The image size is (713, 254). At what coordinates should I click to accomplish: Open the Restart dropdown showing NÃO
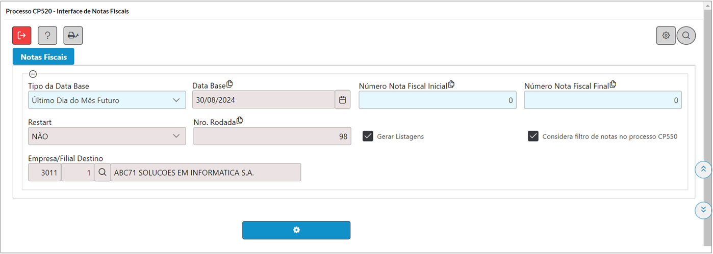point(107,136)
